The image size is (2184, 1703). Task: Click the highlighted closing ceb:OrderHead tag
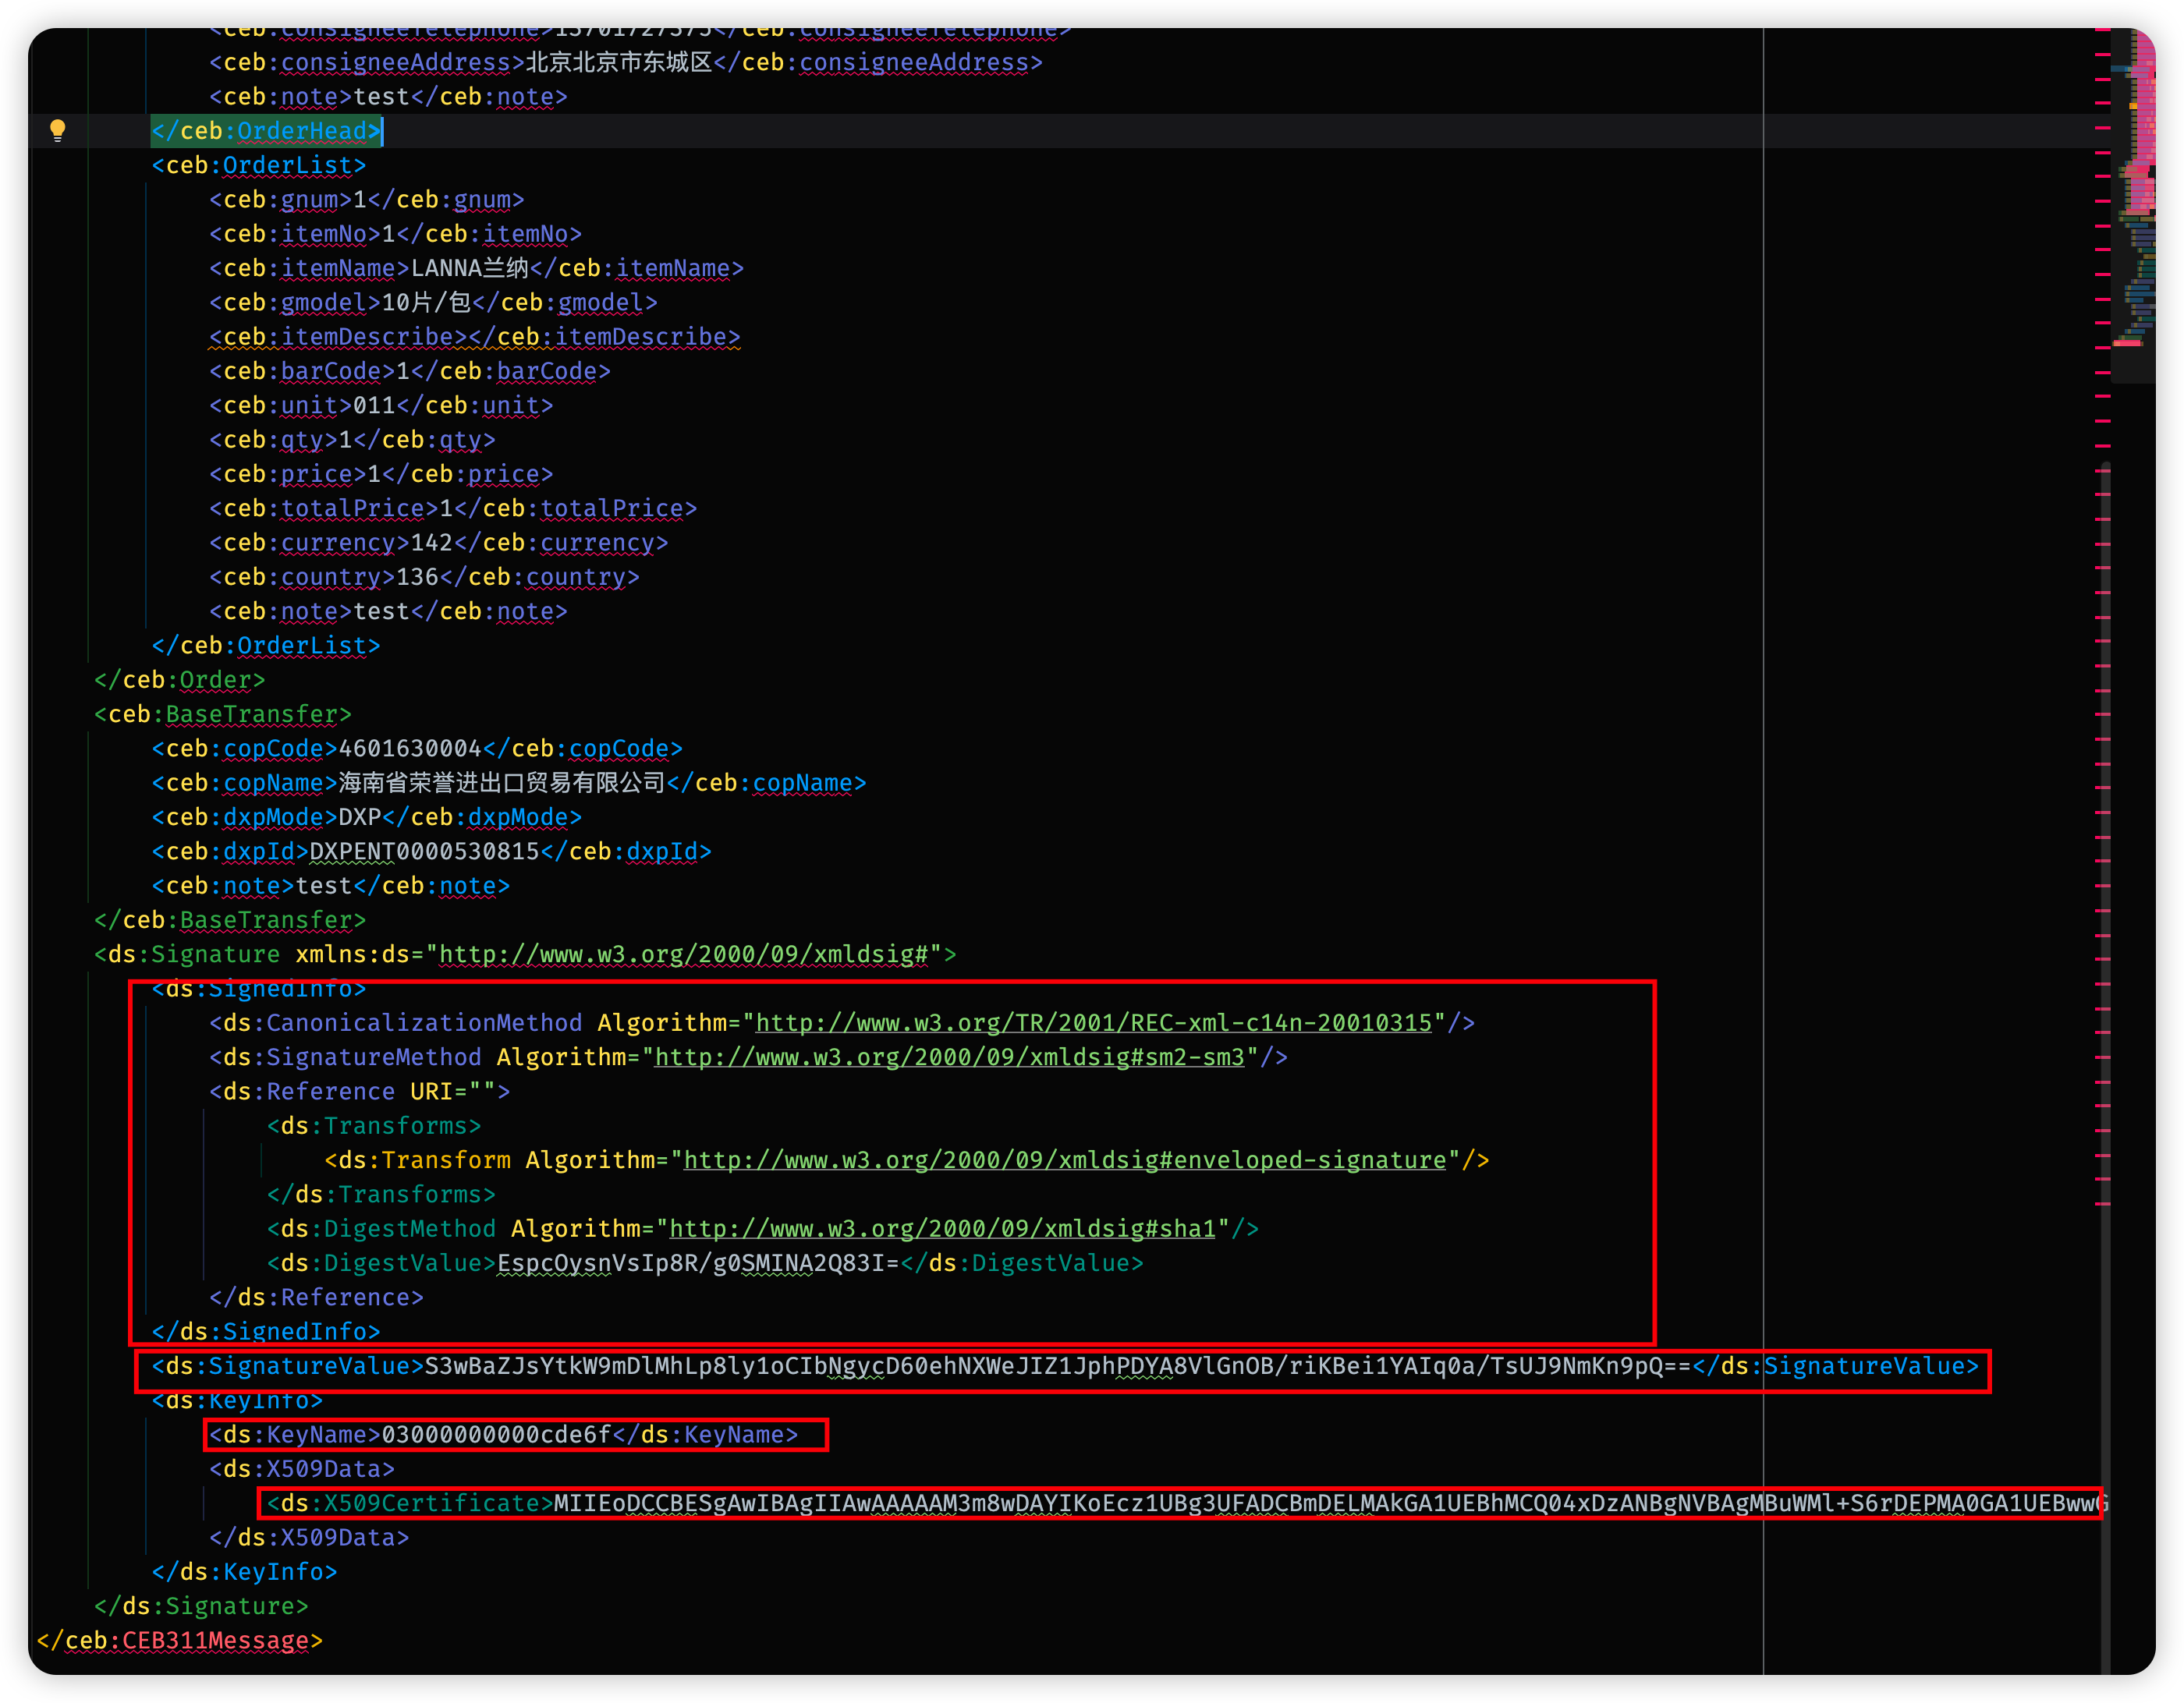click(x=266, y=131)
